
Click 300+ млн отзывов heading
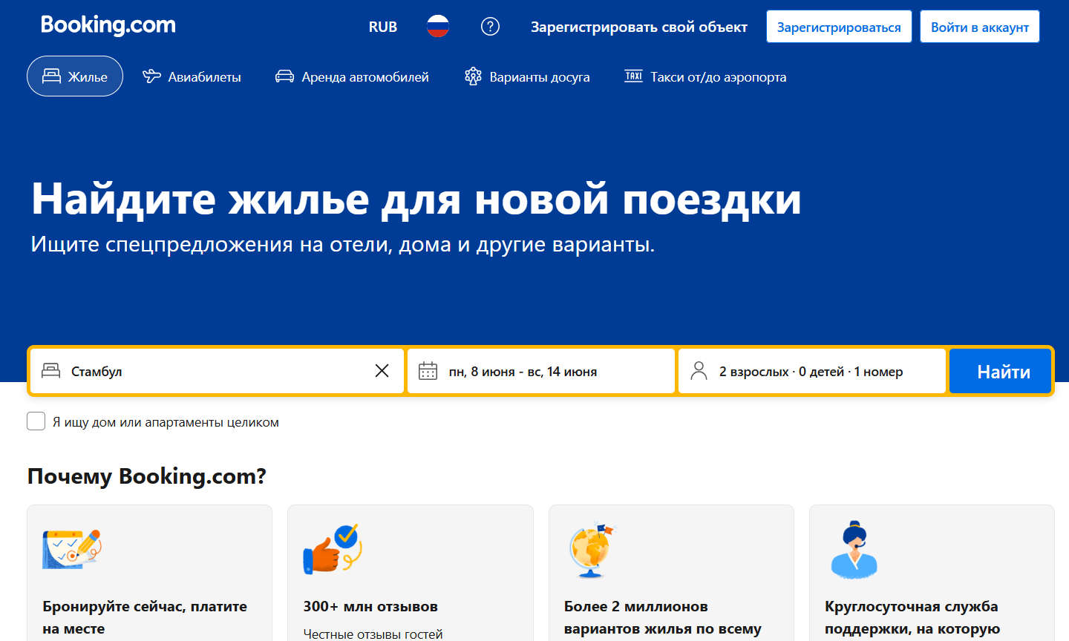point(370,606)
